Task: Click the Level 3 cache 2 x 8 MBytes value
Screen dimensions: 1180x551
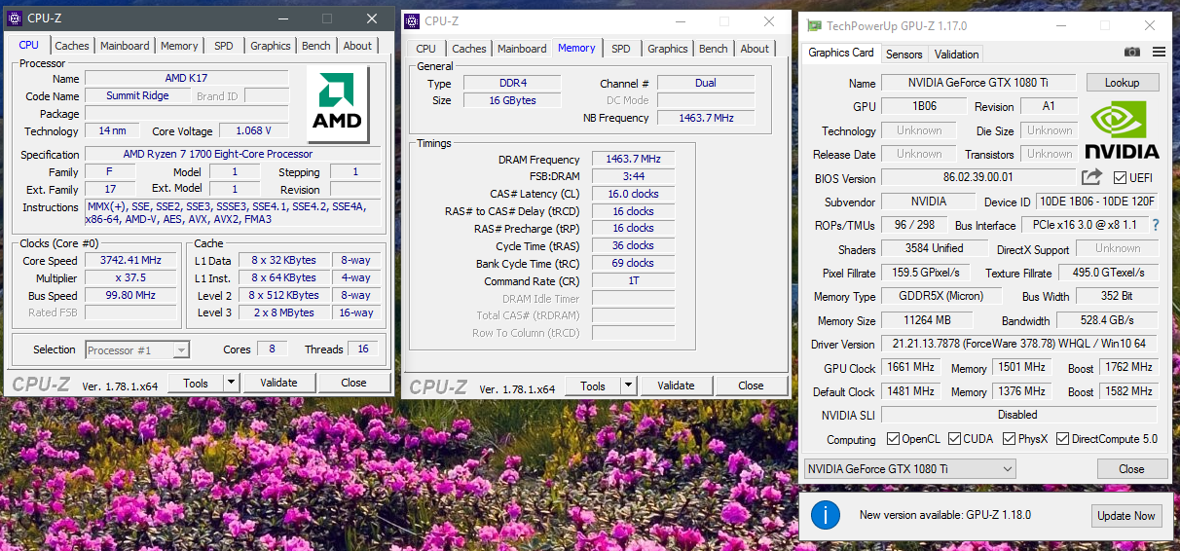Action: coord(283,312)
